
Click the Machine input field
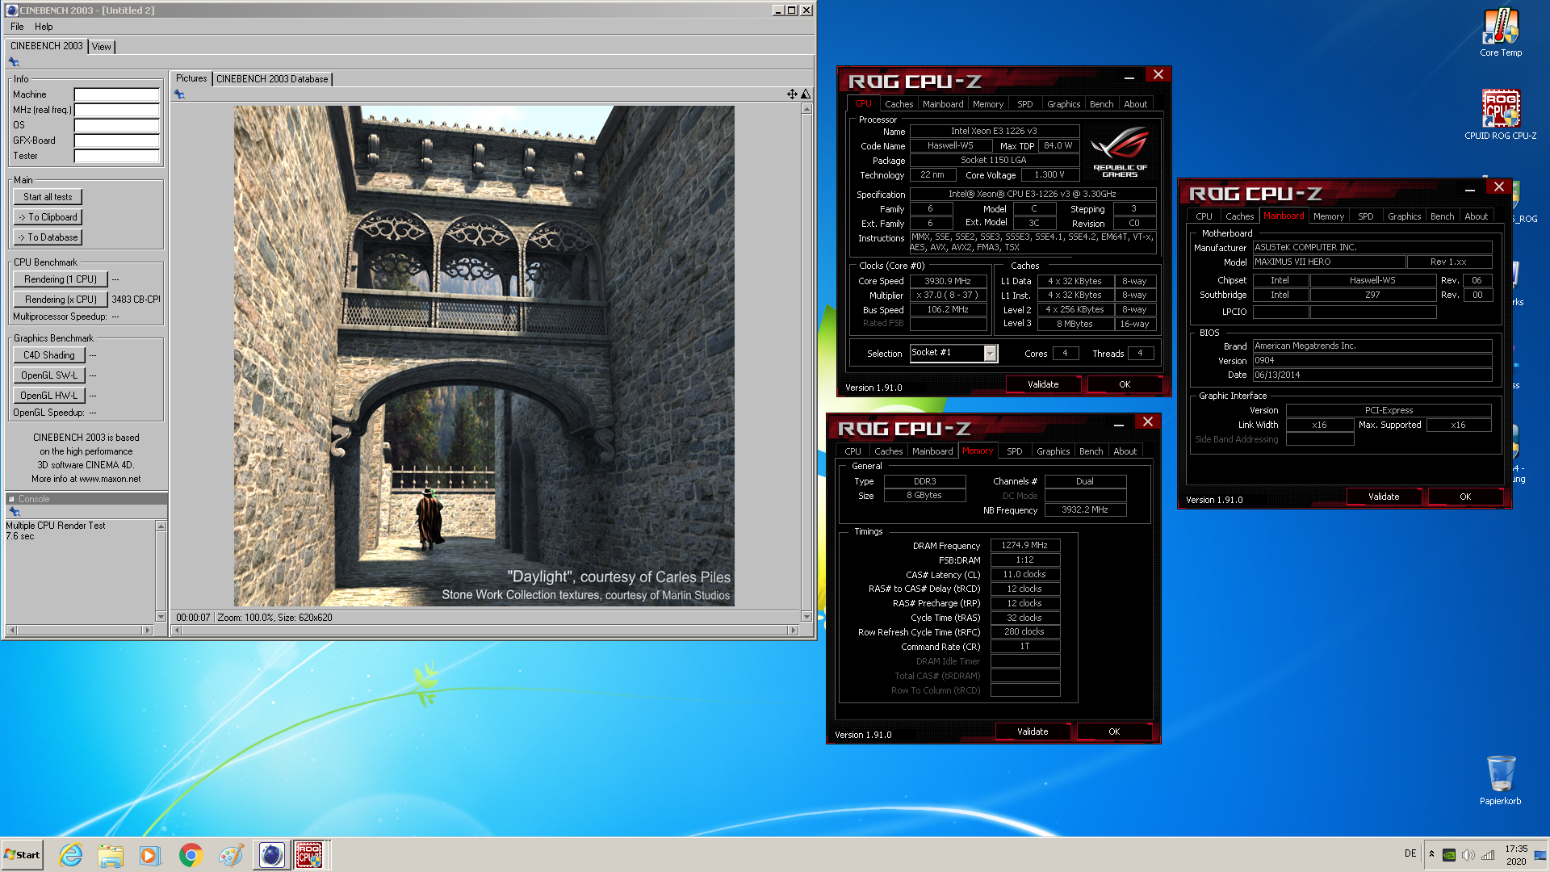pyautogui.click(x=117, y=94)
